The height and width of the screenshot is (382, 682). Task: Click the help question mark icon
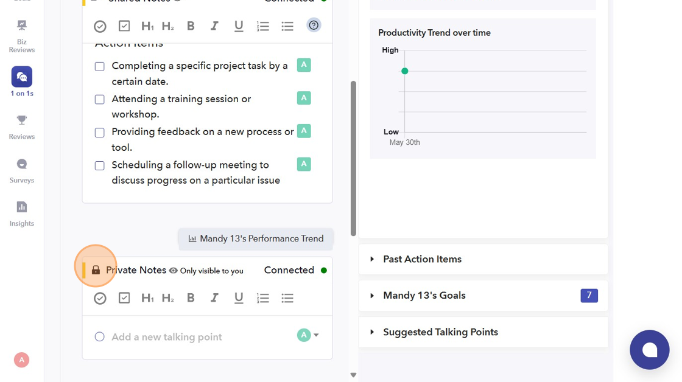click(x=314, y=25)
